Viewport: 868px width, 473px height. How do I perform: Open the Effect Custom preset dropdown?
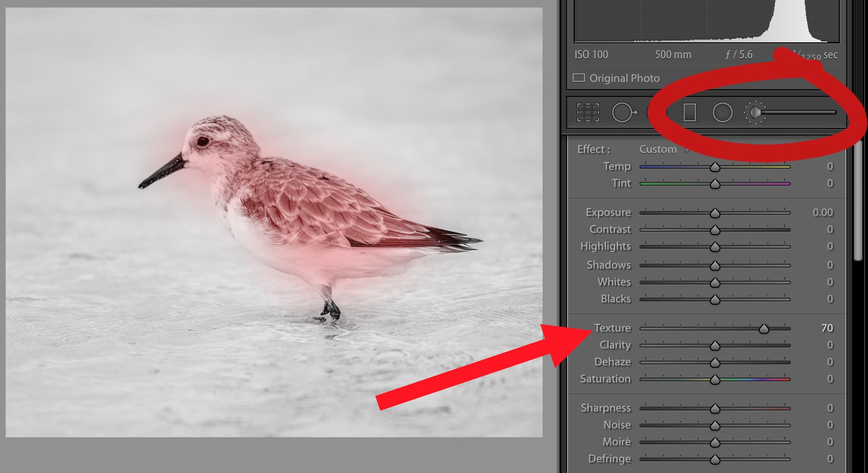(x=663, y=150)
